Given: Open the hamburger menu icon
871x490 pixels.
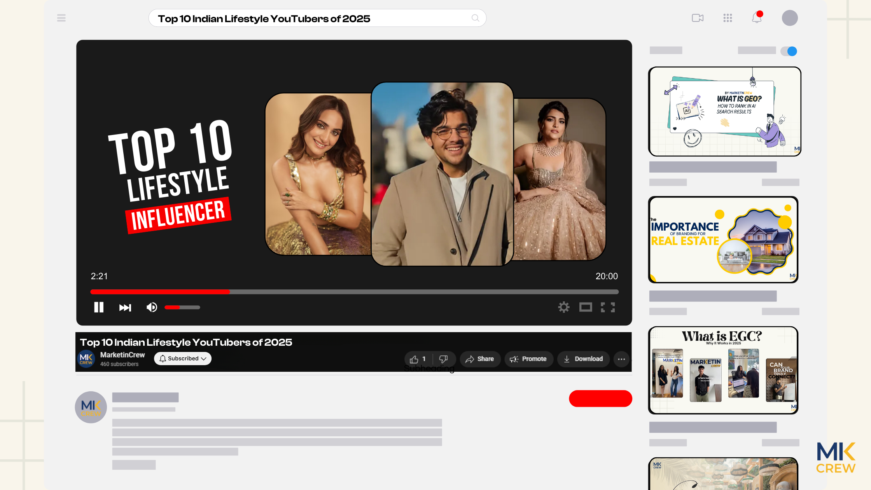Looking at the screenshot, I should [x=61, y=18].
